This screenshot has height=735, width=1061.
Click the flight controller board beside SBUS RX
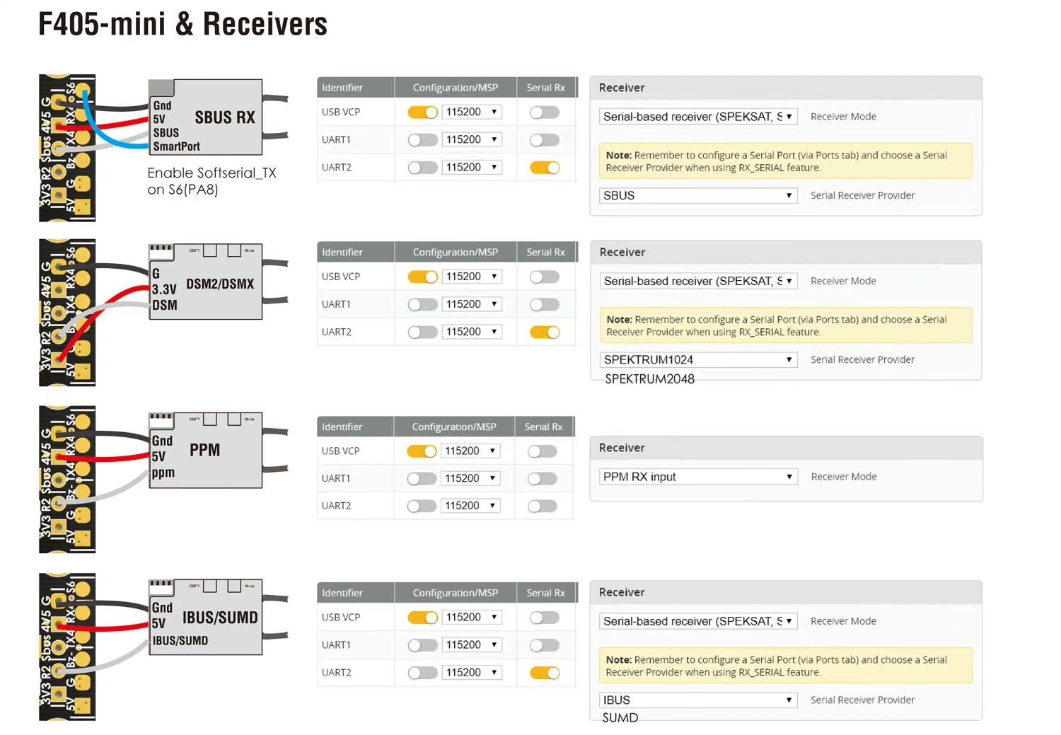(67, 148)
